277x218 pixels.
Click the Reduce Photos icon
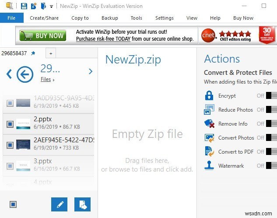[209, 110]
